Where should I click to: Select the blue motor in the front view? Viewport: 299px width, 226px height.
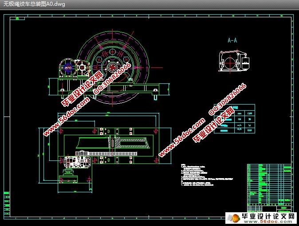click(x=68, y=68)
